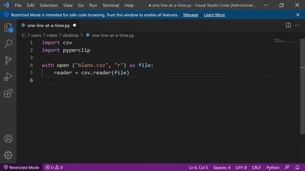Change indentation via Spaces: 4
The image size is (305, 171).
(222, 167)
